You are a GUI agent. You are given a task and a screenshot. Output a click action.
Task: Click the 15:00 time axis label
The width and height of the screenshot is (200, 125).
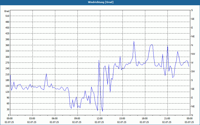(122, 118)
